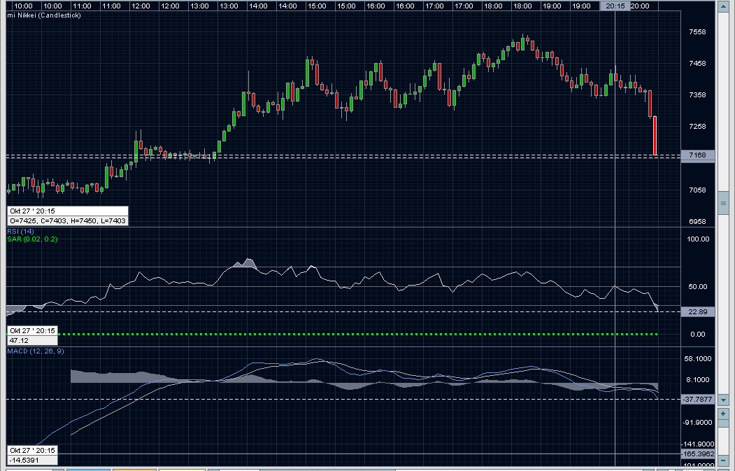Click the RSI axis label 100.00
Image resolution: width=735 pixels, height=471 pixels.
[698, 239]
